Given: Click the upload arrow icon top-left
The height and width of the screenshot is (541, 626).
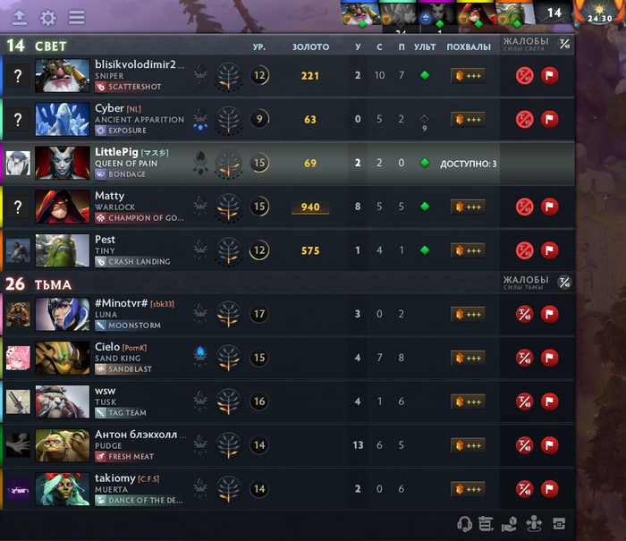Looking at the screenshot, I should [20, 18].
